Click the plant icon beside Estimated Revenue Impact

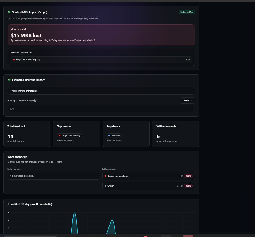click(9, 80)
